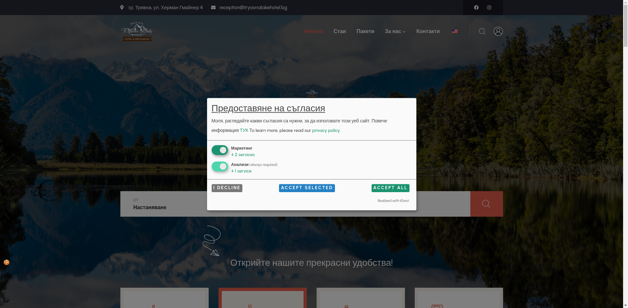Toggle the Маркетинг consent switch

(x=219, y=150)
